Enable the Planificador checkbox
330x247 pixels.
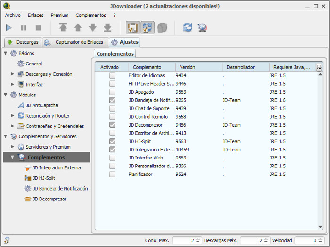(112, 174)
